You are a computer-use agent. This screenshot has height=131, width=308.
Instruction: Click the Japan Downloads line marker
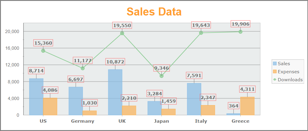pos(162,76)
